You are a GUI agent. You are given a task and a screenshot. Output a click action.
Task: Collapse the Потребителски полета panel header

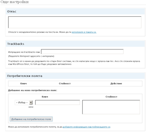75,76
